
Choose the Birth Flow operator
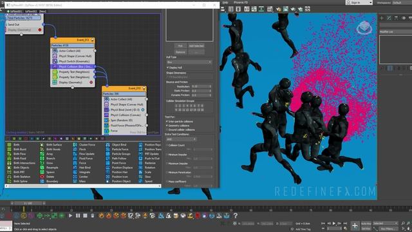[19, 154]
